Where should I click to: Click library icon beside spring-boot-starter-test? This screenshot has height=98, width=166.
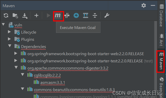pyautogui.click(x=23, y=60)
